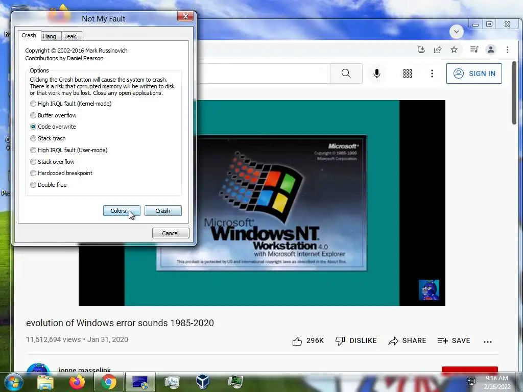Click the channel watermark in video corner
The height and width of the screenshot is (392, 523).
point(429,290)
